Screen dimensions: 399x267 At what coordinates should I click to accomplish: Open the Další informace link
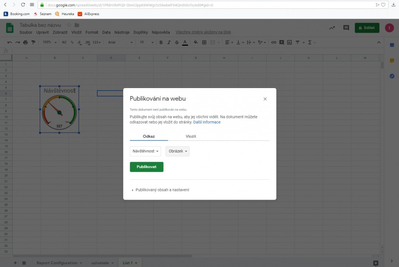[207, 122]
